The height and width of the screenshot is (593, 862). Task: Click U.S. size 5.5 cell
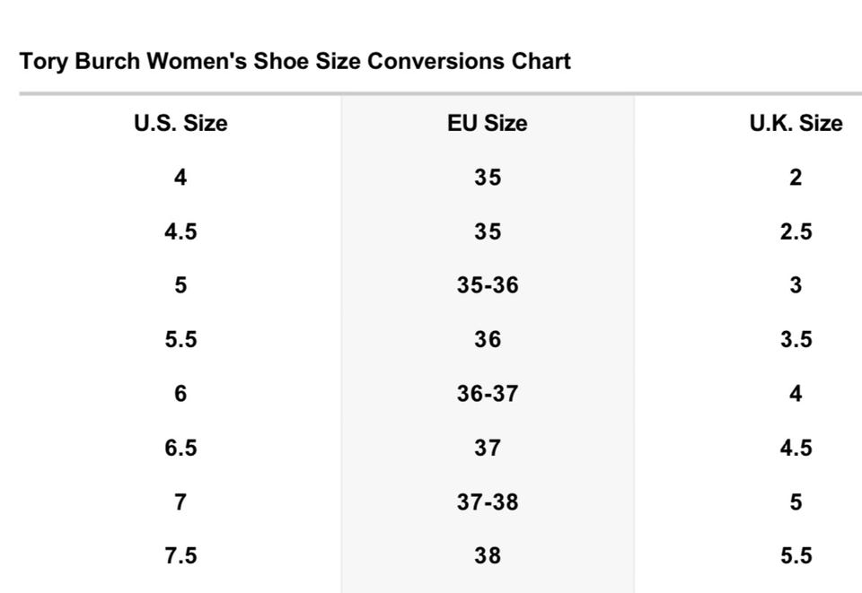[x=180, y=339]
